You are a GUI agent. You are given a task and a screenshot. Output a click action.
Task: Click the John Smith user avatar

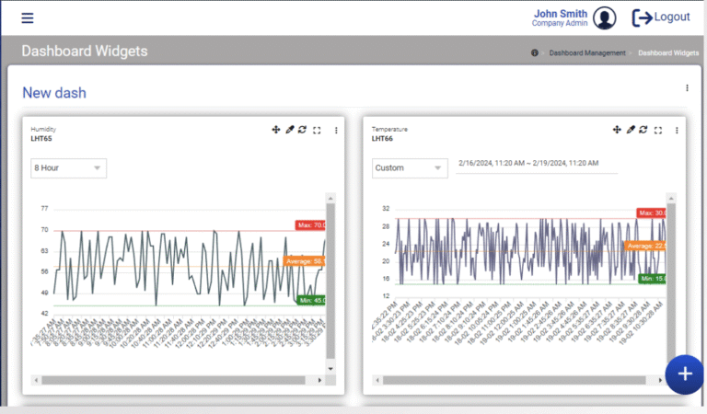coord(604,18)
